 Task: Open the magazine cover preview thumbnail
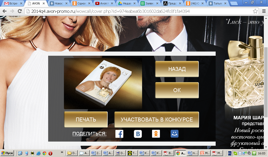click(103, 83)
